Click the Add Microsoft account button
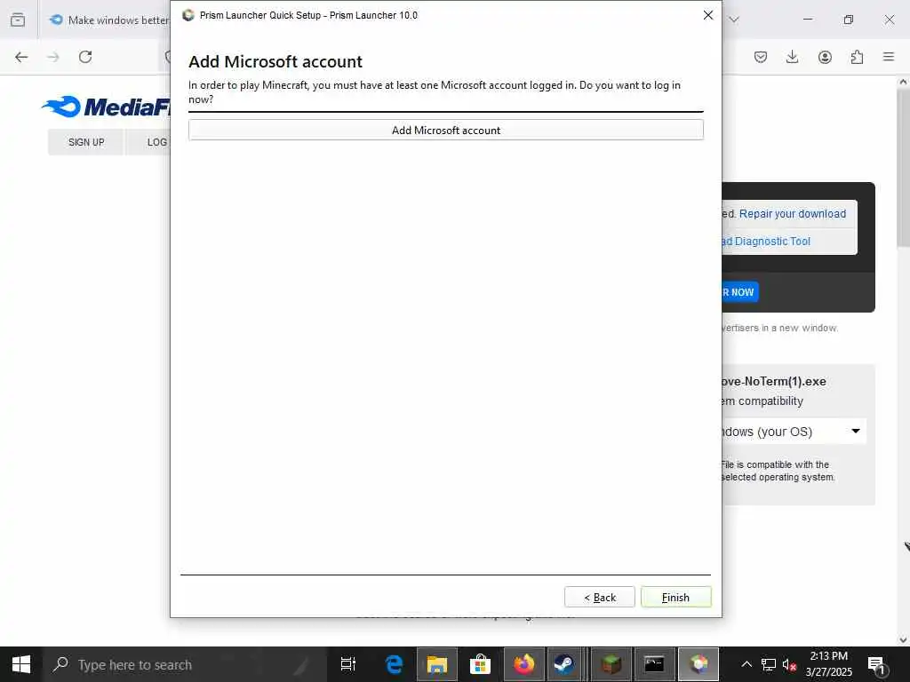The width and height of the screenshot is (910, 682). (x=446, y=130)
